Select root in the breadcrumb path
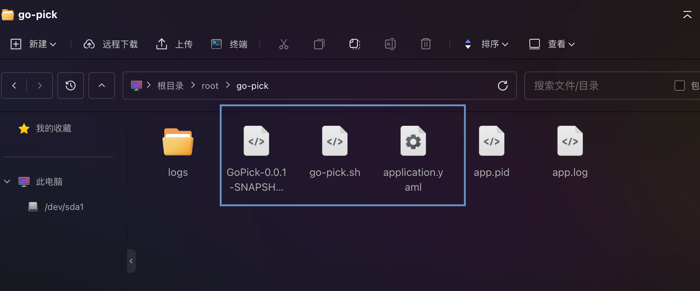Image resolution: width=700 pixels, height=291 pixels. coord(210,86)
